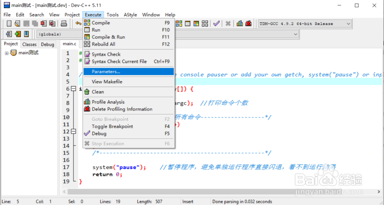Image resolution: width=384 pixels, height=205 pixels.
Task: Click the Debug checkmark toolbar icon
Action: [216, 23]
